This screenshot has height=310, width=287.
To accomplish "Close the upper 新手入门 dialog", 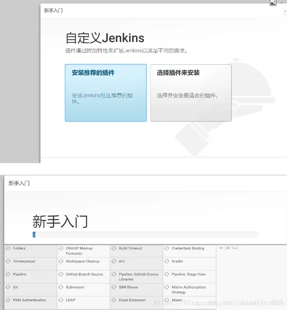I will (285, 11).
